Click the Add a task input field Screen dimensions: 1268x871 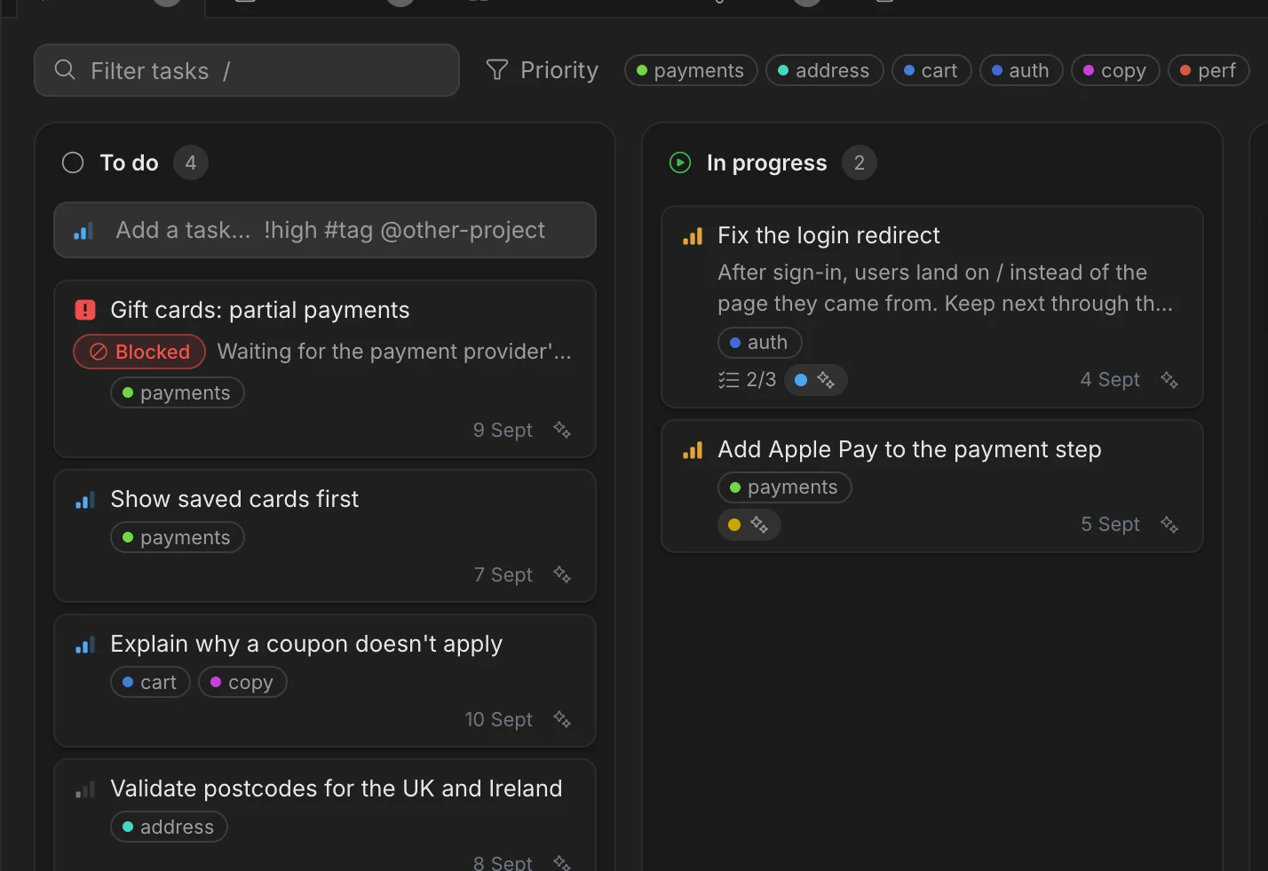(325, 230)
